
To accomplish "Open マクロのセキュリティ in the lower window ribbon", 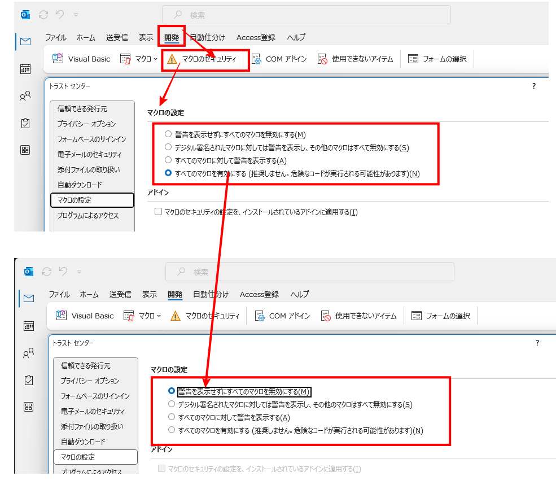I will pos(205,316).
